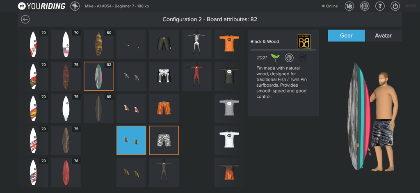
Task: Select the plain white surfboard rated 75
Action: click(66, 108)
